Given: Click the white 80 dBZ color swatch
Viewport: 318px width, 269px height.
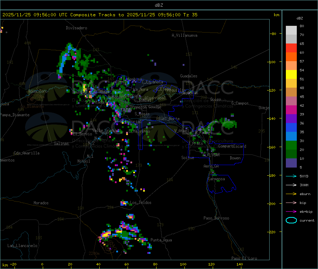Looking at the screenshot, I should tap(291, 30).
